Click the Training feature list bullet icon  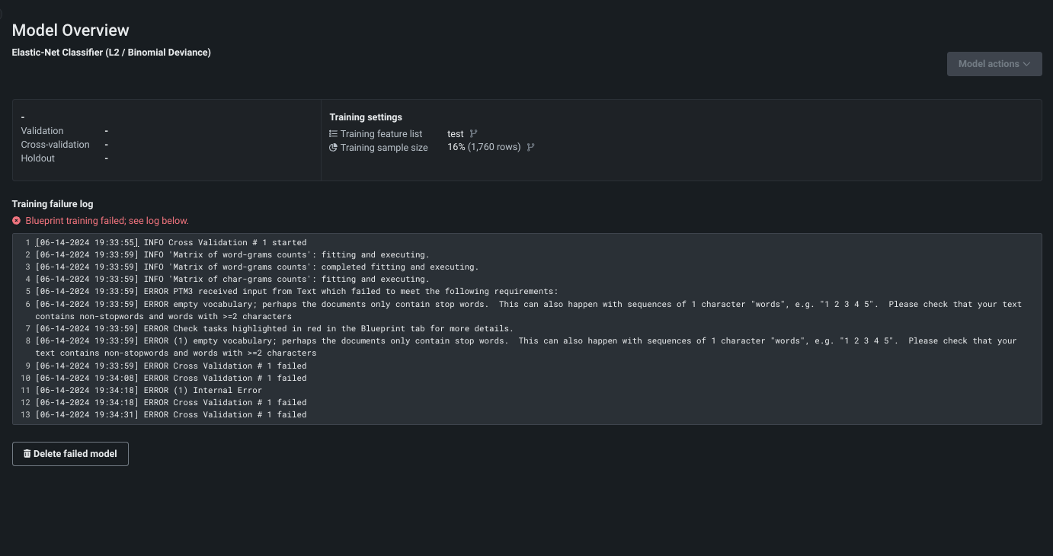tap(333, 134)
